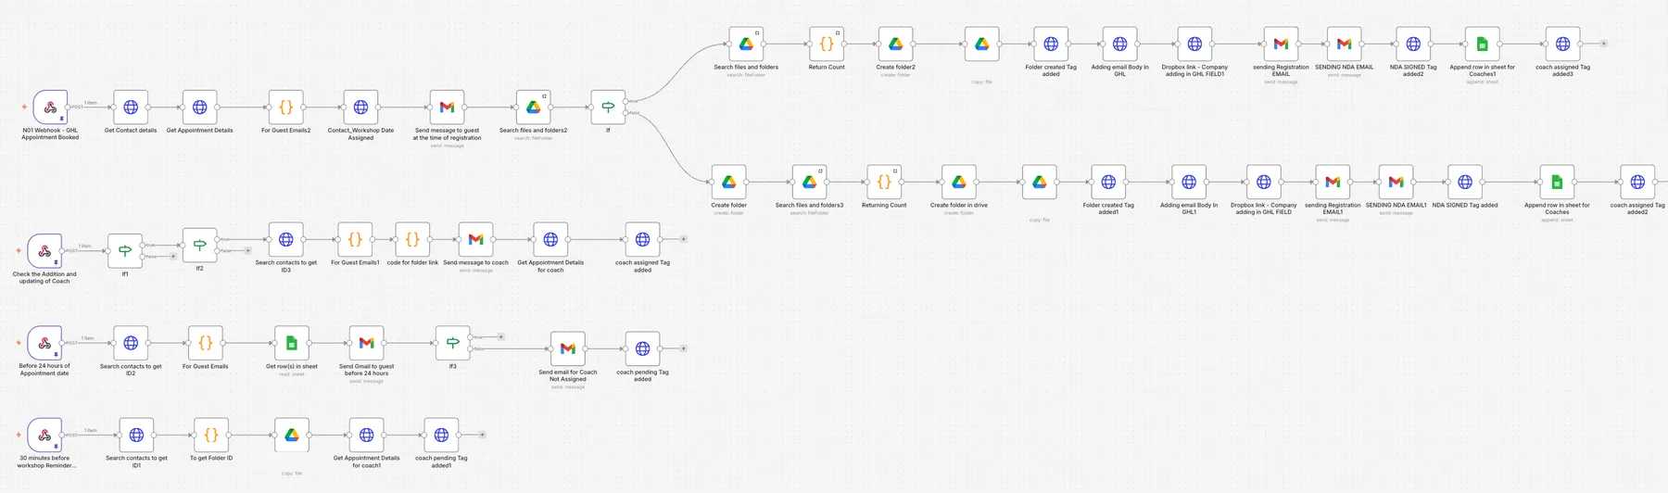
Task: Select the Adding email Body In GHL node
Action: (x=1119, y=44)
